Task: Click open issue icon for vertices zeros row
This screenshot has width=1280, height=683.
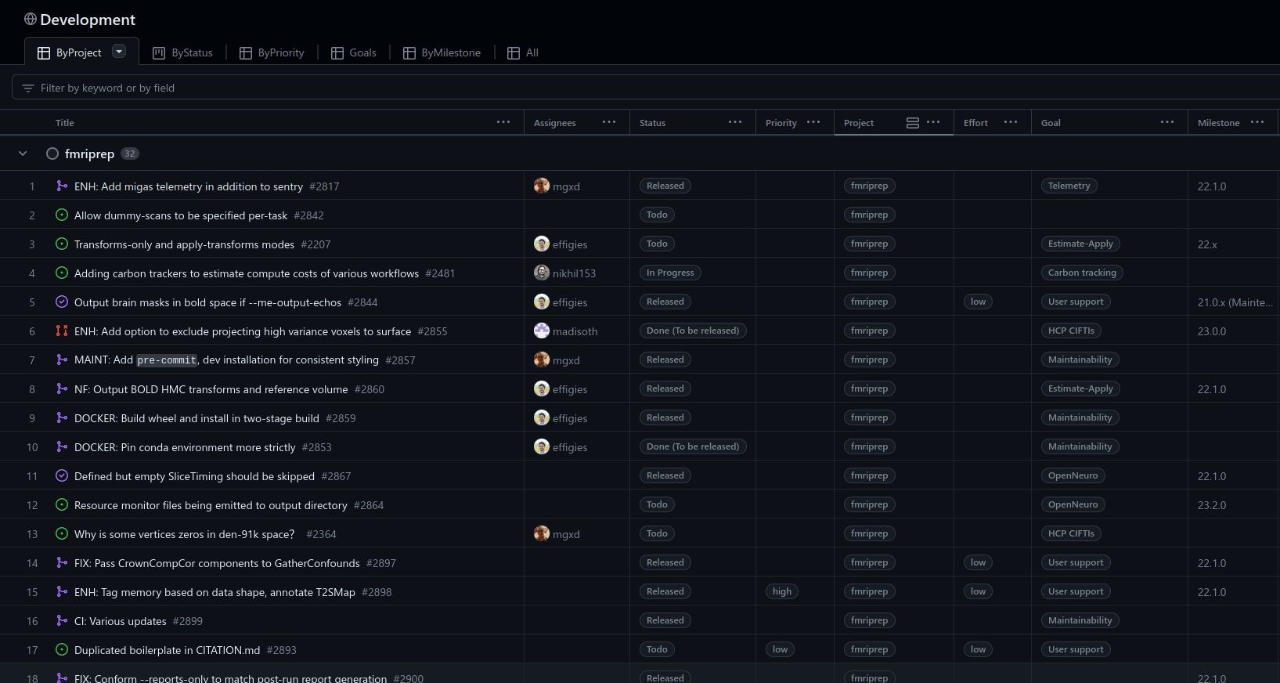Action: (x=62, y=533)
